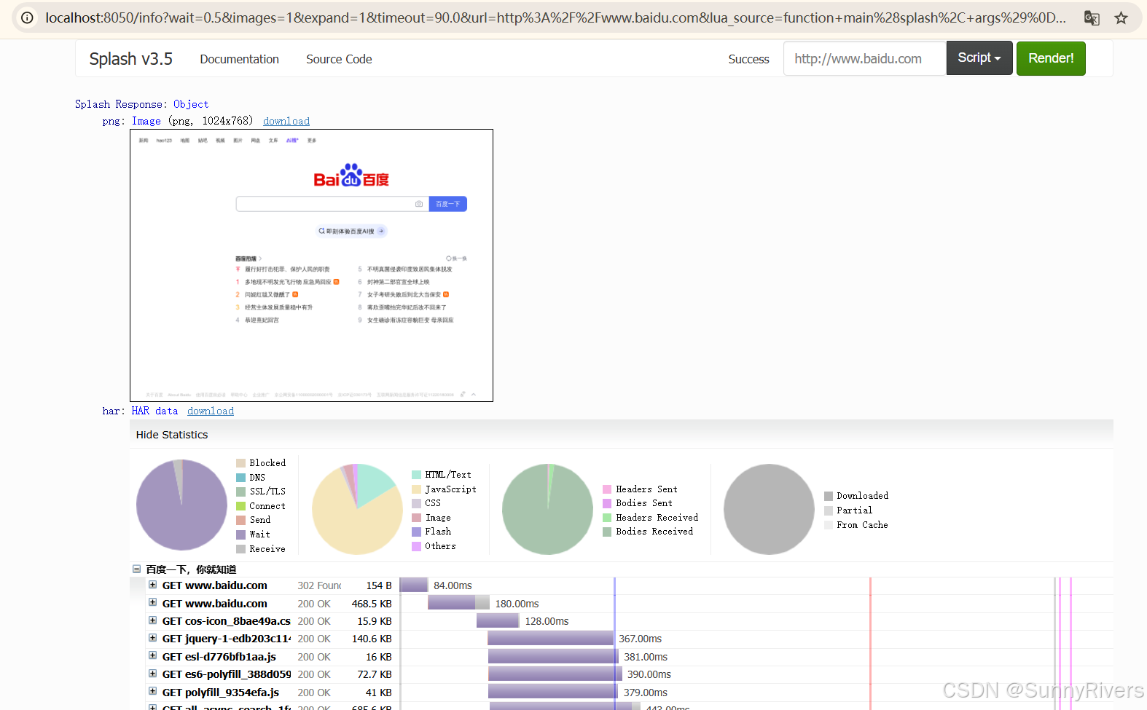Click the 381.00ms esl timeline bar

553,656
